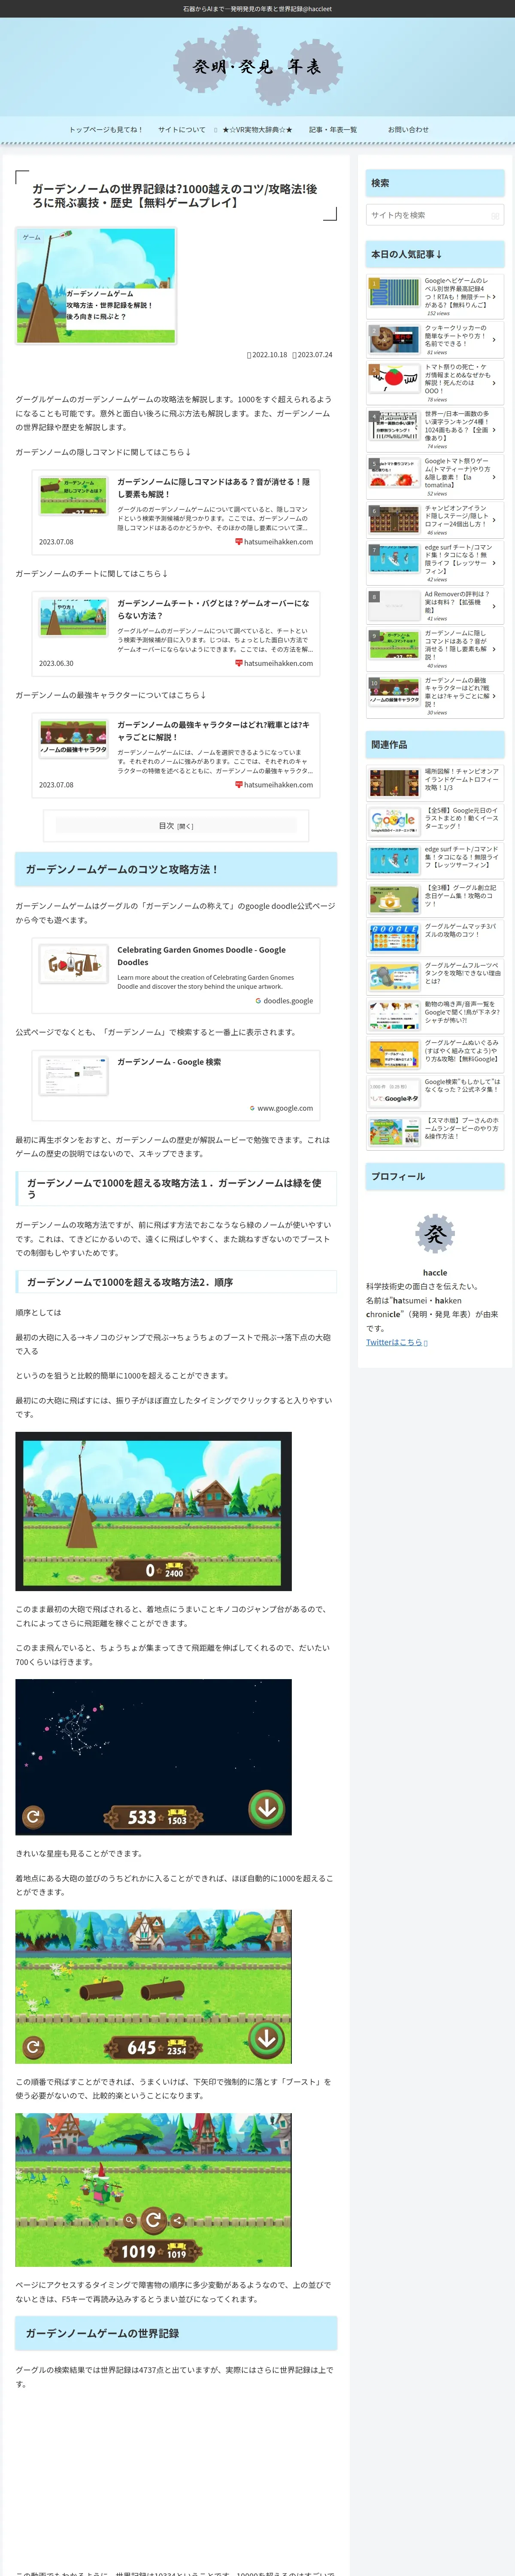Open the トップページも見てね! menu item
This screenshot has width=515, height=2576.
coord(105,129)
